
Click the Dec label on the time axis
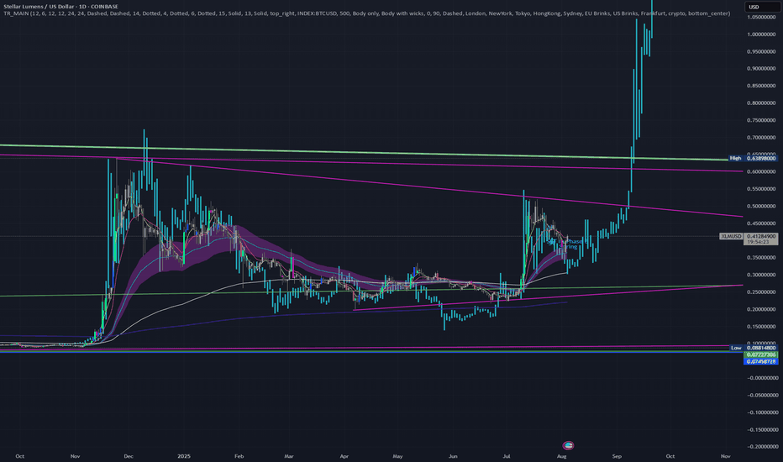pos(129,456)
